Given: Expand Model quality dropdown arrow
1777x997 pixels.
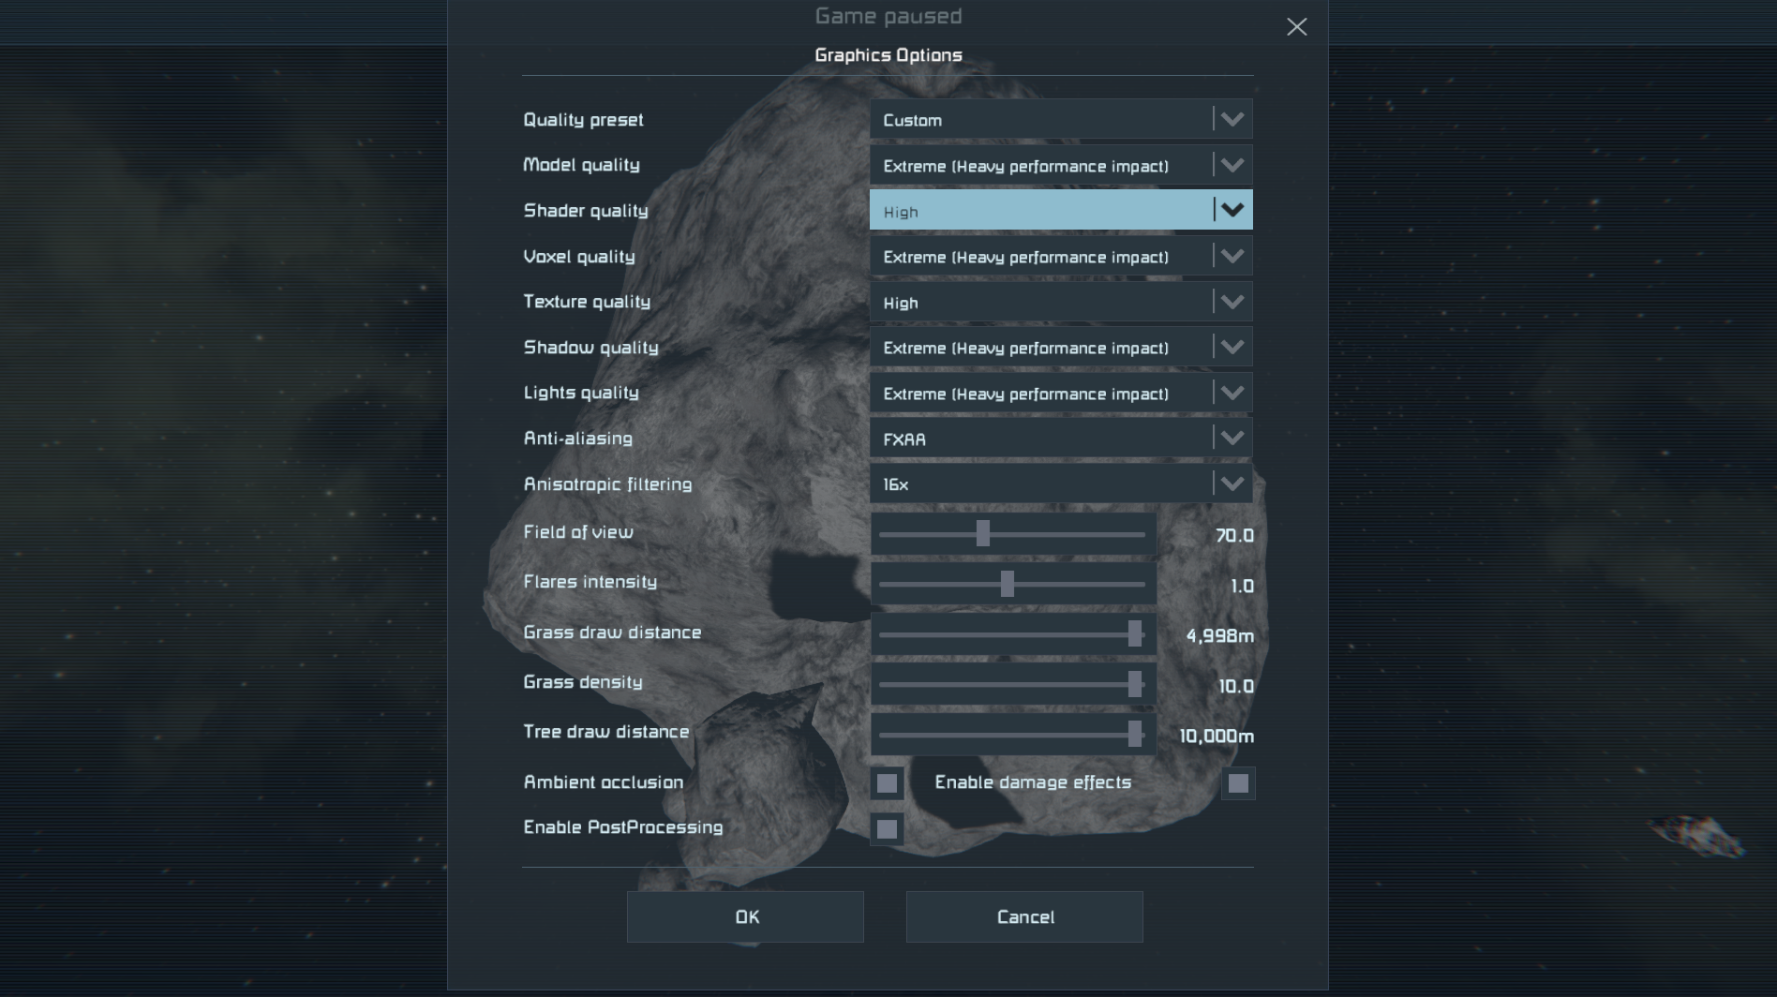Looking at the screenshot, I should point(1232,166).
